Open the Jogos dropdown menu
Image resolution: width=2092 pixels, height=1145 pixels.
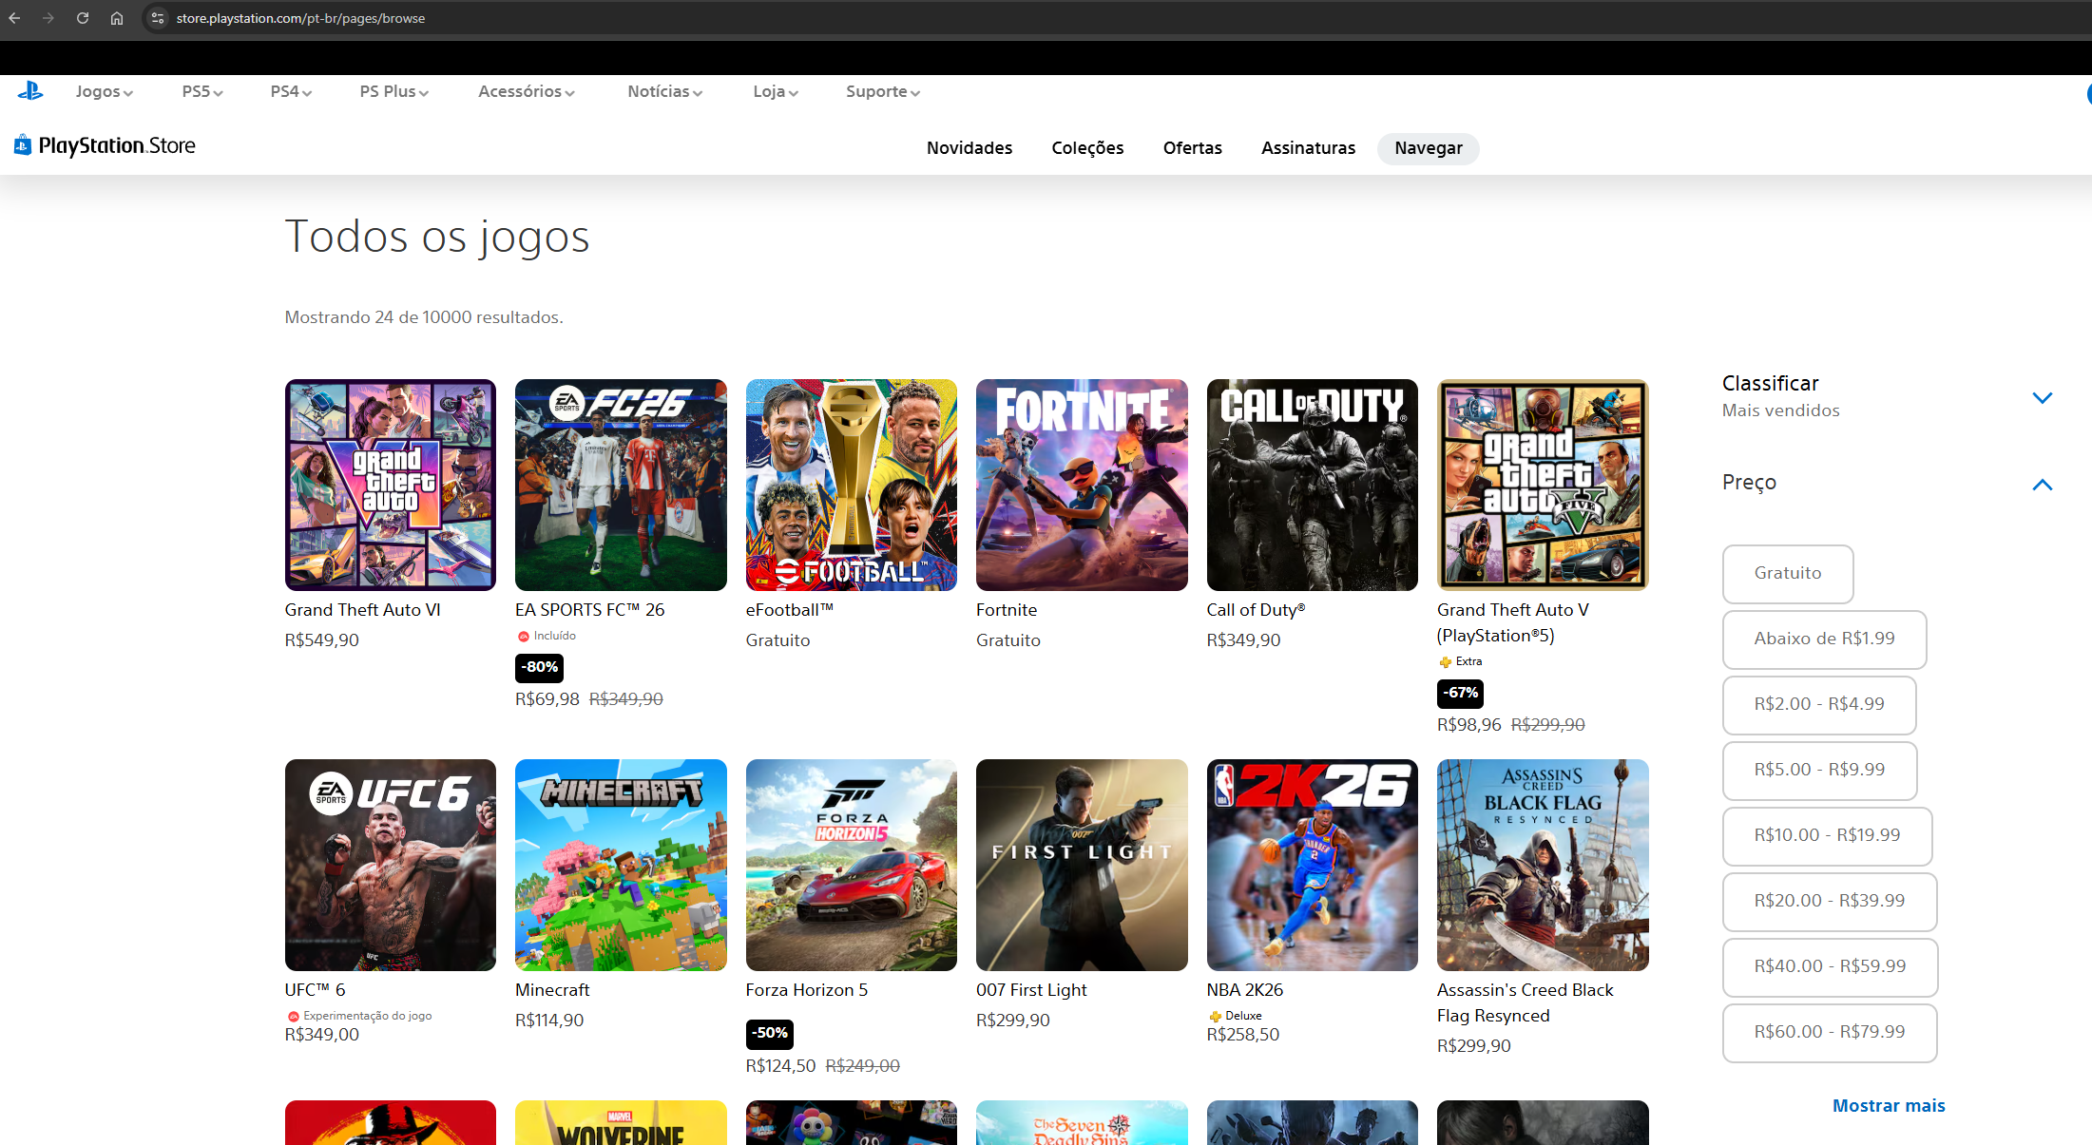105,91
